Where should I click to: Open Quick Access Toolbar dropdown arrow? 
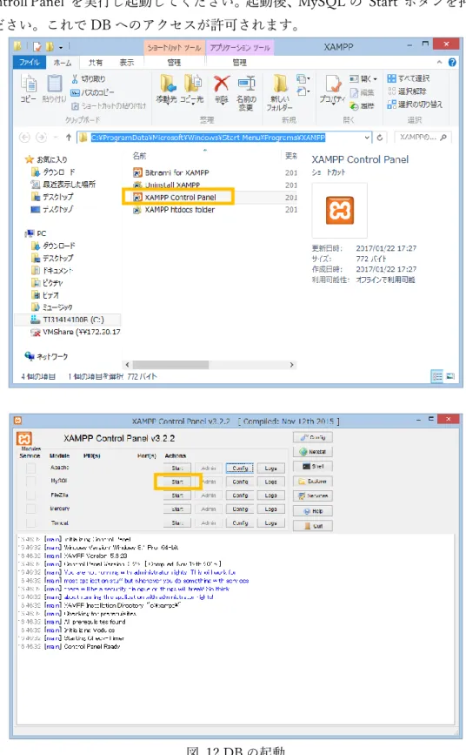[61, 47]
